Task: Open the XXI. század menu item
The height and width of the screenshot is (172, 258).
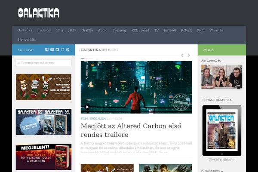Action: pos(140,30)
